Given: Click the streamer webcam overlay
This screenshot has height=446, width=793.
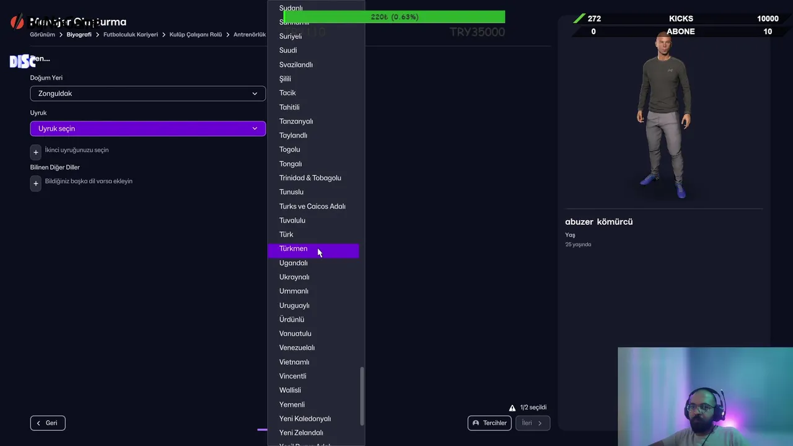Looking at the screenshot, I should [x=705, y=396].
